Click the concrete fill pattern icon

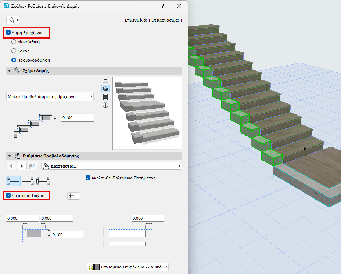[91, 267]
